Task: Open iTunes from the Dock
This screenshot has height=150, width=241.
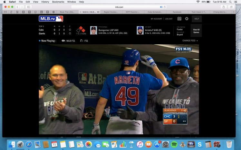Action: 140,144
